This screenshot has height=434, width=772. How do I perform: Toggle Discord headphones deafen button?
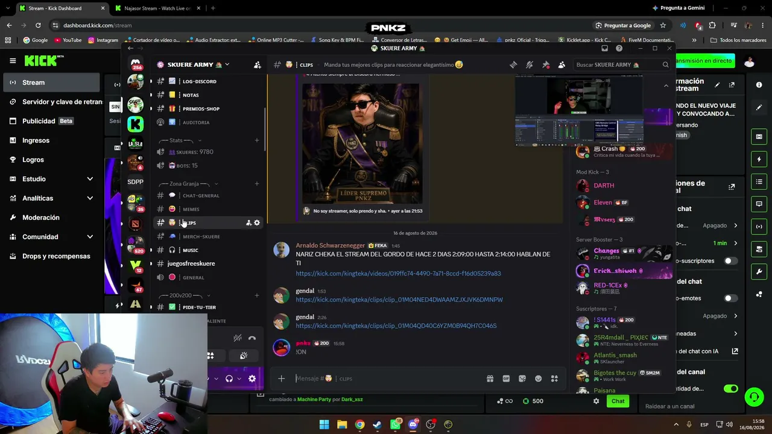(229, 379)
